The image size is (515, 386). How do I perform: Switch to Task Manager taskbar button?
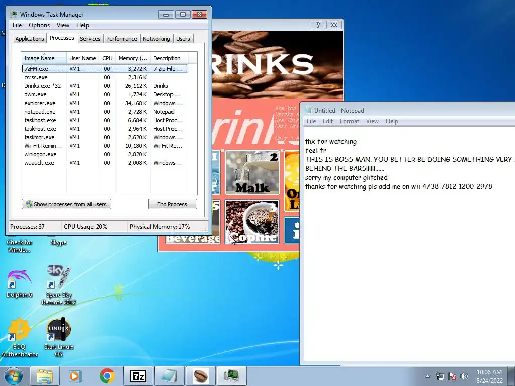(231, 376)
